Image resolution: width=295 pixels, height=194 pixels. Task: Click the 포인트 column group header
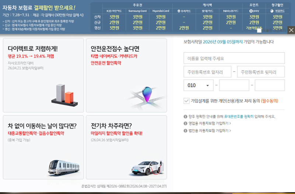click(254, 5)
